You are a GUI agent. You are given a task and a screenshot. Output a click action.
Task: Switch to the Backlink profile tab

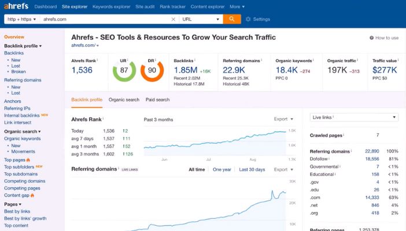tap(87, 100)
